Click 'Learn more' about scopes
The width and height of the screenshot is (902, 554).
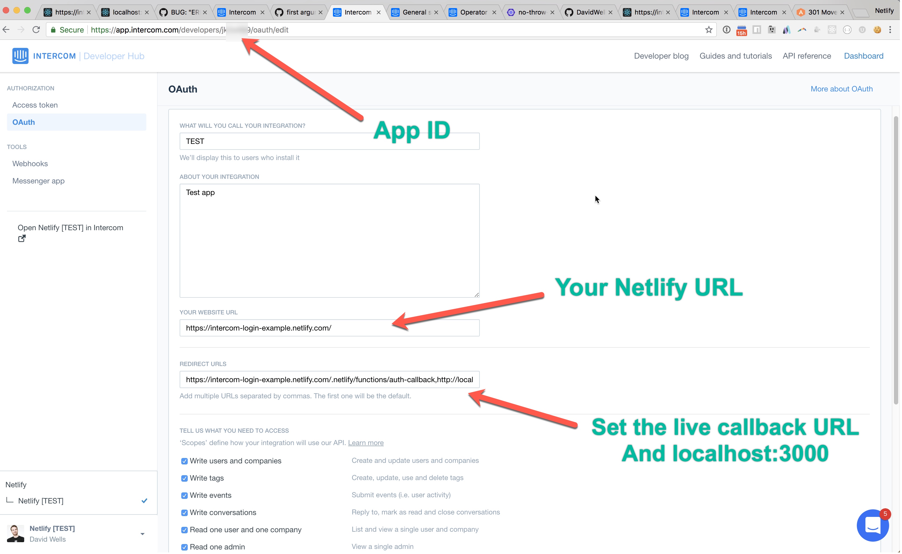[x=366, y=443]
